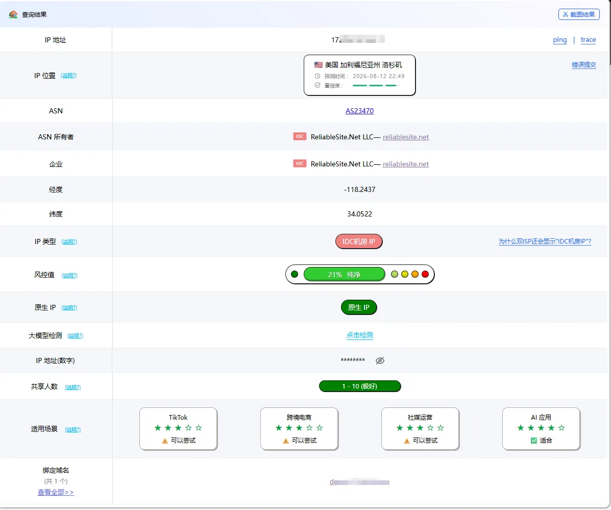The width and height of the screenshot is (611, 510).
Task: Click the US flag icon in location card
Action: (319, 65)
